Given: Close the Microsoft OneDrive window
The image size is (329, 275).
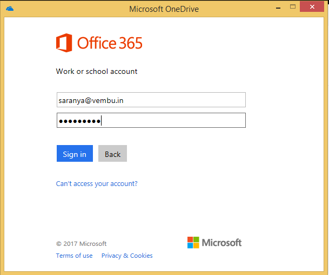Looking at the screenshot, I should 312,6.
